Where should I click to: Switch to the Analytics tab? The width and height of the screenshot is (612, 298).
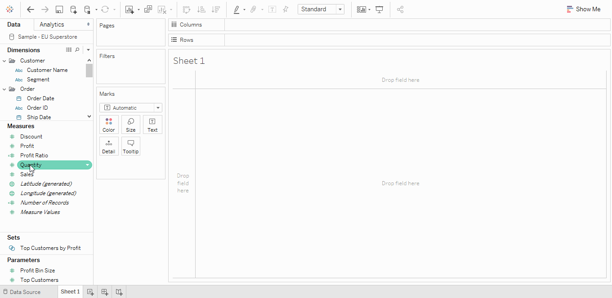pyautogui.click(x=52, y=24)
